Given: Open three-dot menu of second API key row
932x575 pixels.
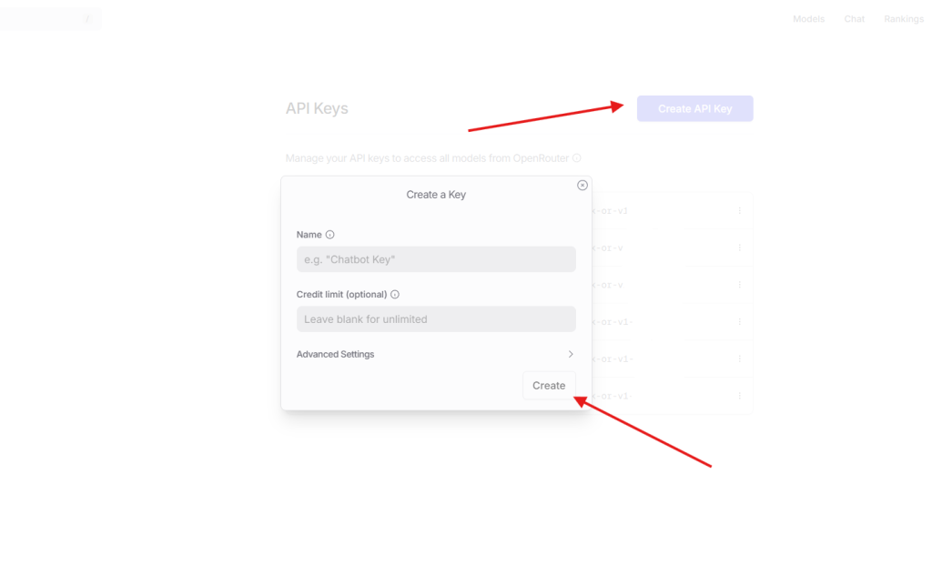Looking at the screenshot, I should click(739, 247).
